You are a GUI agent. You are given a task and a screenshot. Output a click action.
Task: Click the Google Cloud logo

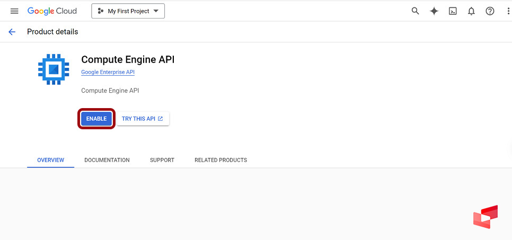pos(52,11)
